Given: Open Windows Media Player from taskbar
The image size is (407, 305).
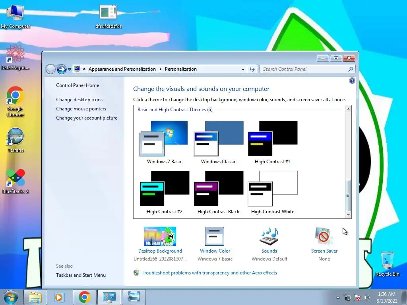Looking at the screenshot, I should [x=60, y=297].
